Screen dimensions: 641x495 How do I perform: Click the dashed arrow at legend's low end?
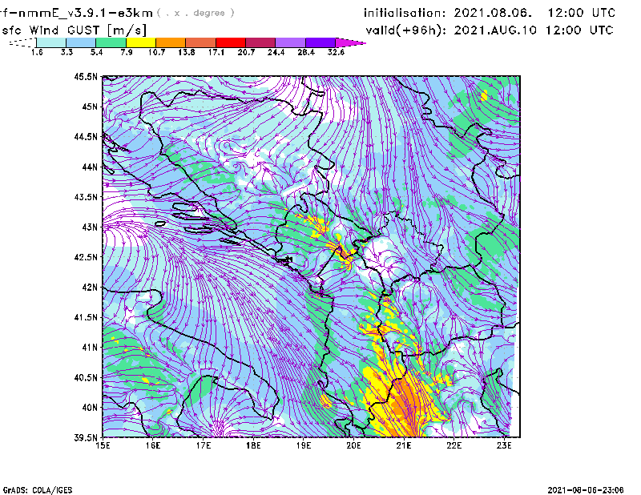click(x=22, y=42)
